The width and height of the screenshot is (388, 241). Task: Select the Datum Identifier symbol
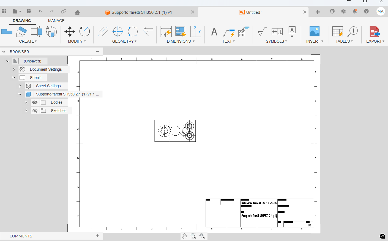click(x=292, y=32)
